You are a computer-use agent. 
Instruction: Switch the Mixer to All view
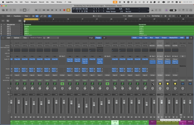coord(104,38)
